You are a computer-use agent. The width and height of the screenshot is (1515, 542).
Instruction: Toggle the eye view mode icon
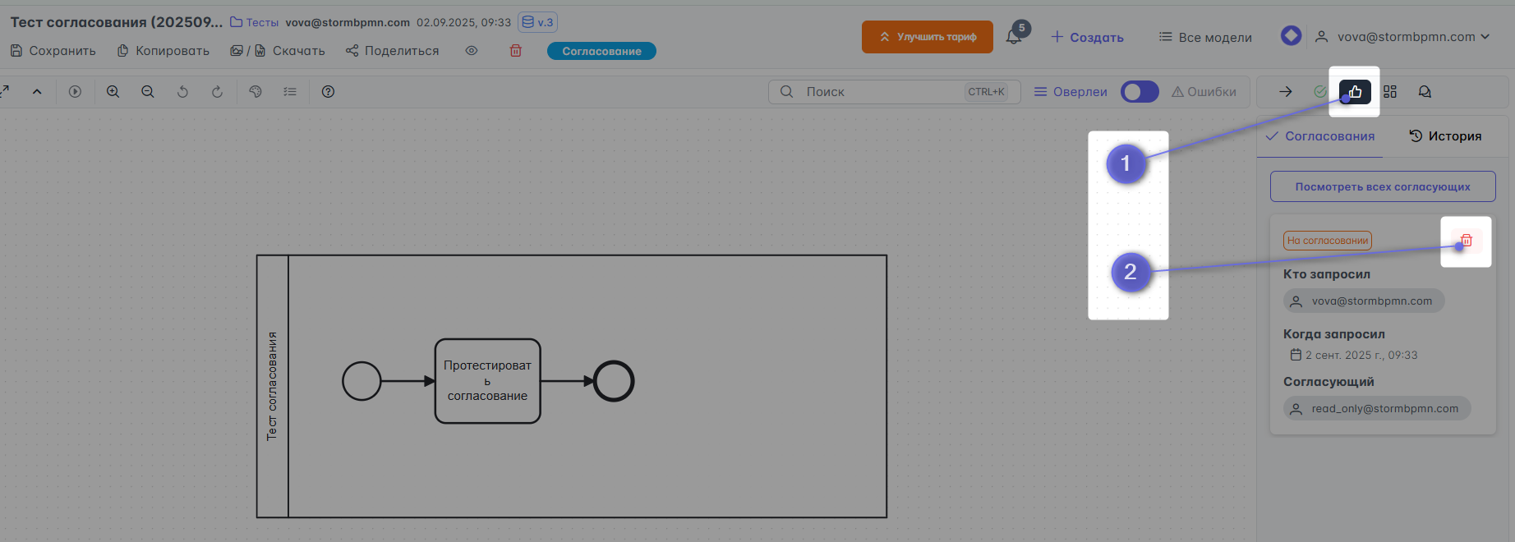click(x=472, y=51)
